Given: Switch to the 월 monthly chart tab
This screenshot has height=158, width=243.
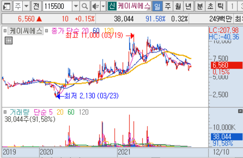Looking at the screenshot, I should pyautogui.click(x=178, y=7).
